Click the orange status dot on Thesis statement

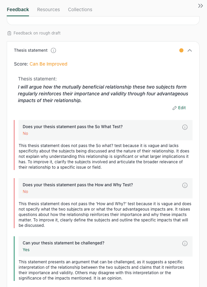pos(181,50)
